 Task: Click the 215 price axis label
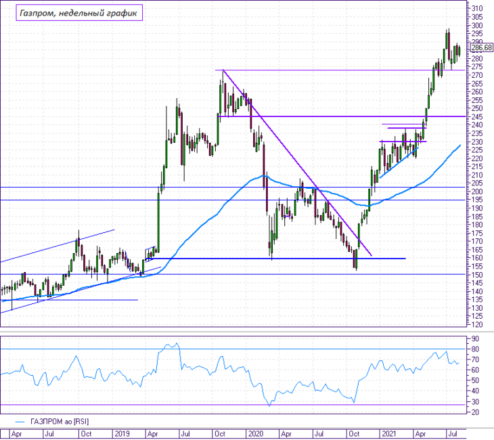(476, 167)
